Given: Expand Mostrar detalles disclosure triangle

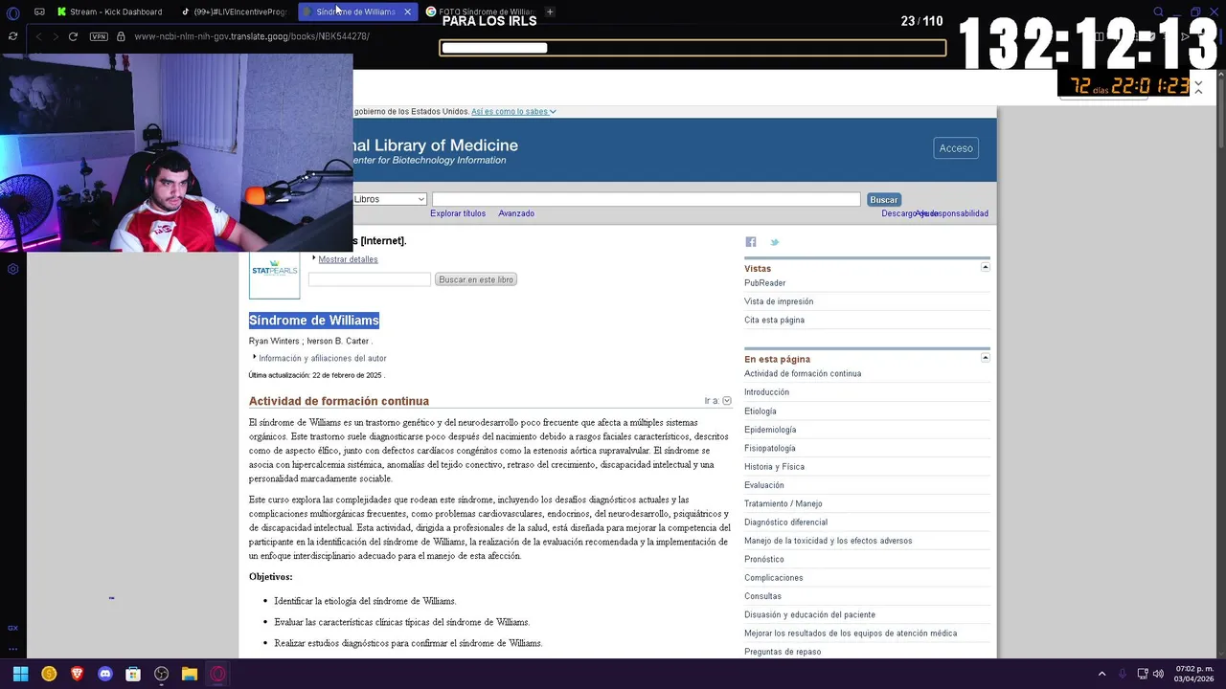Looking at the screenshot, I should [314, 257].
